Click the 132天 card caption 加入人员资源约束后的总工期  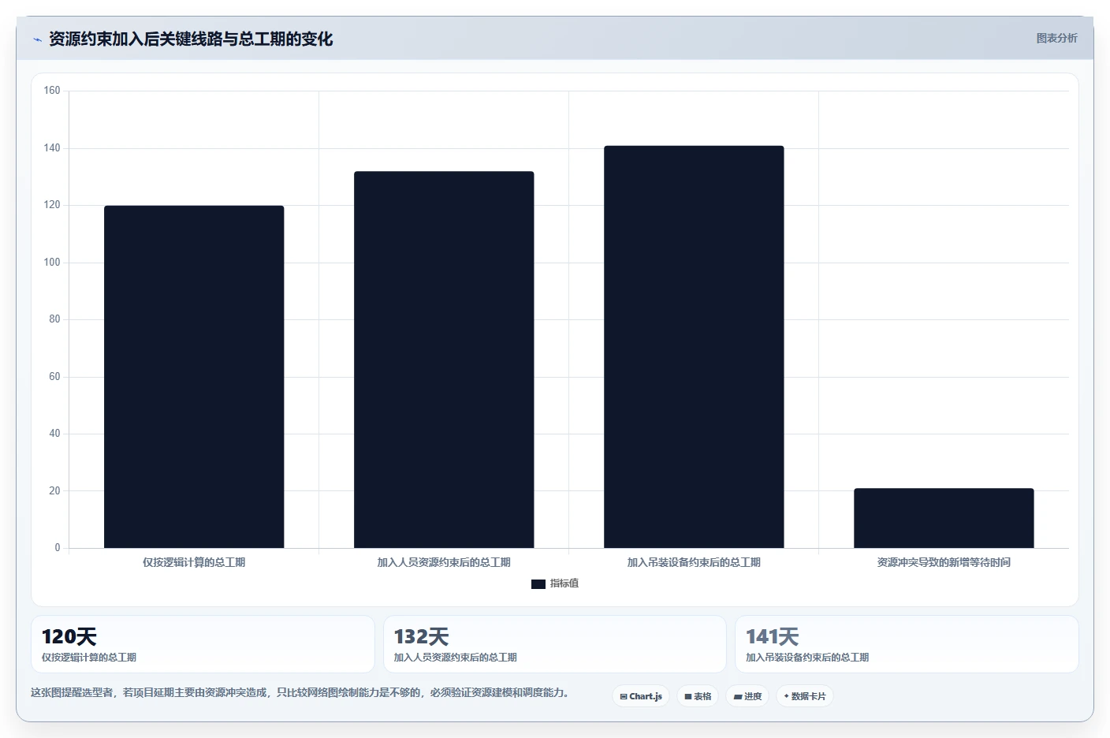[456, 658]
